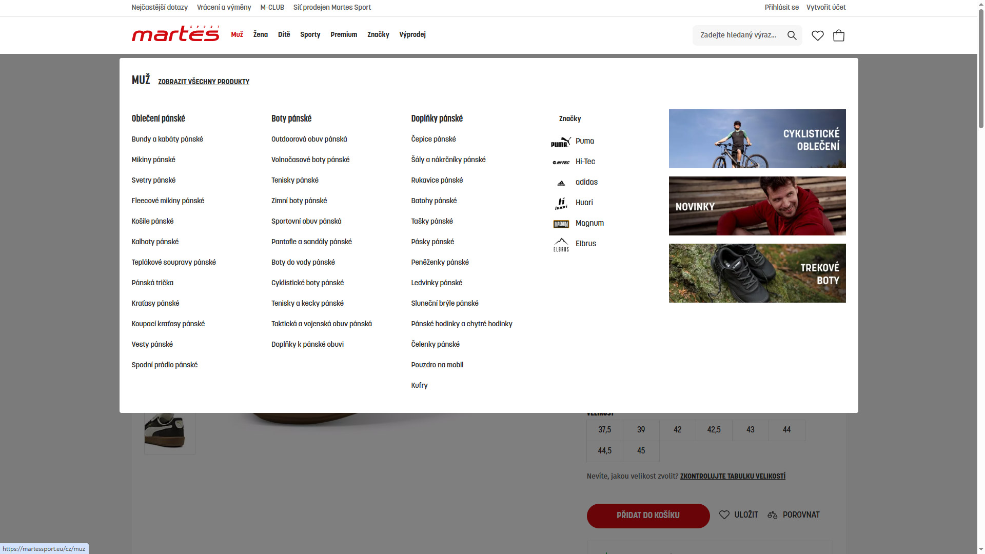Select the Magnum brand logo

[x=561, y=224]
